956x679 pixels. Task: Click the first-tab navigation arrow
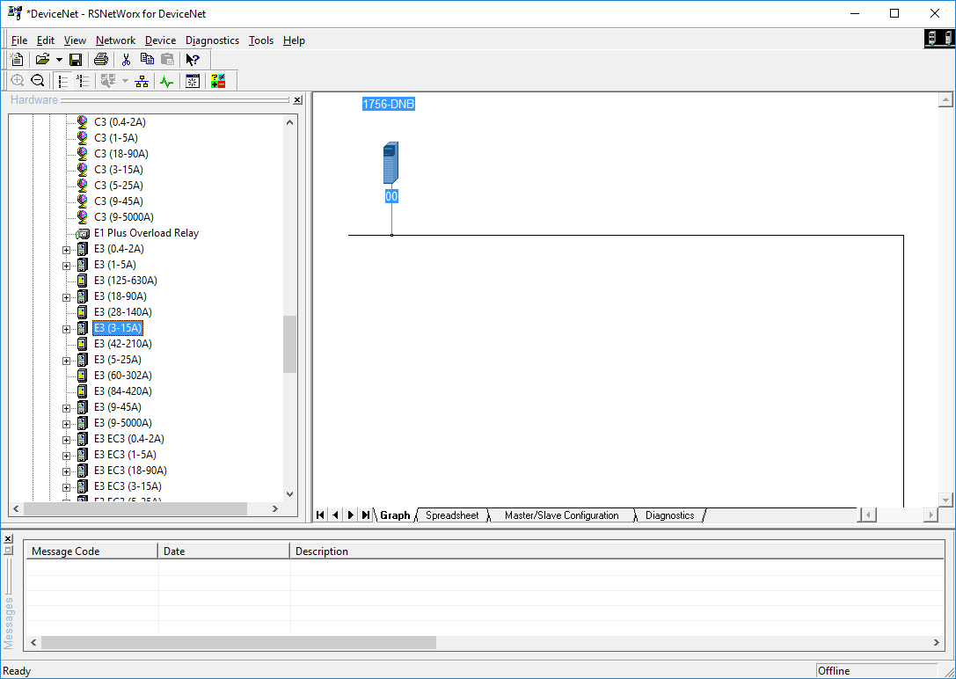(320, 515)
